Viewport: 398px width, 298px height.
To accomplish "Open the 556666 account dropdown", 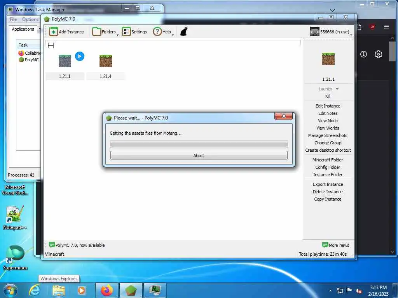I will tap(331, 32).
